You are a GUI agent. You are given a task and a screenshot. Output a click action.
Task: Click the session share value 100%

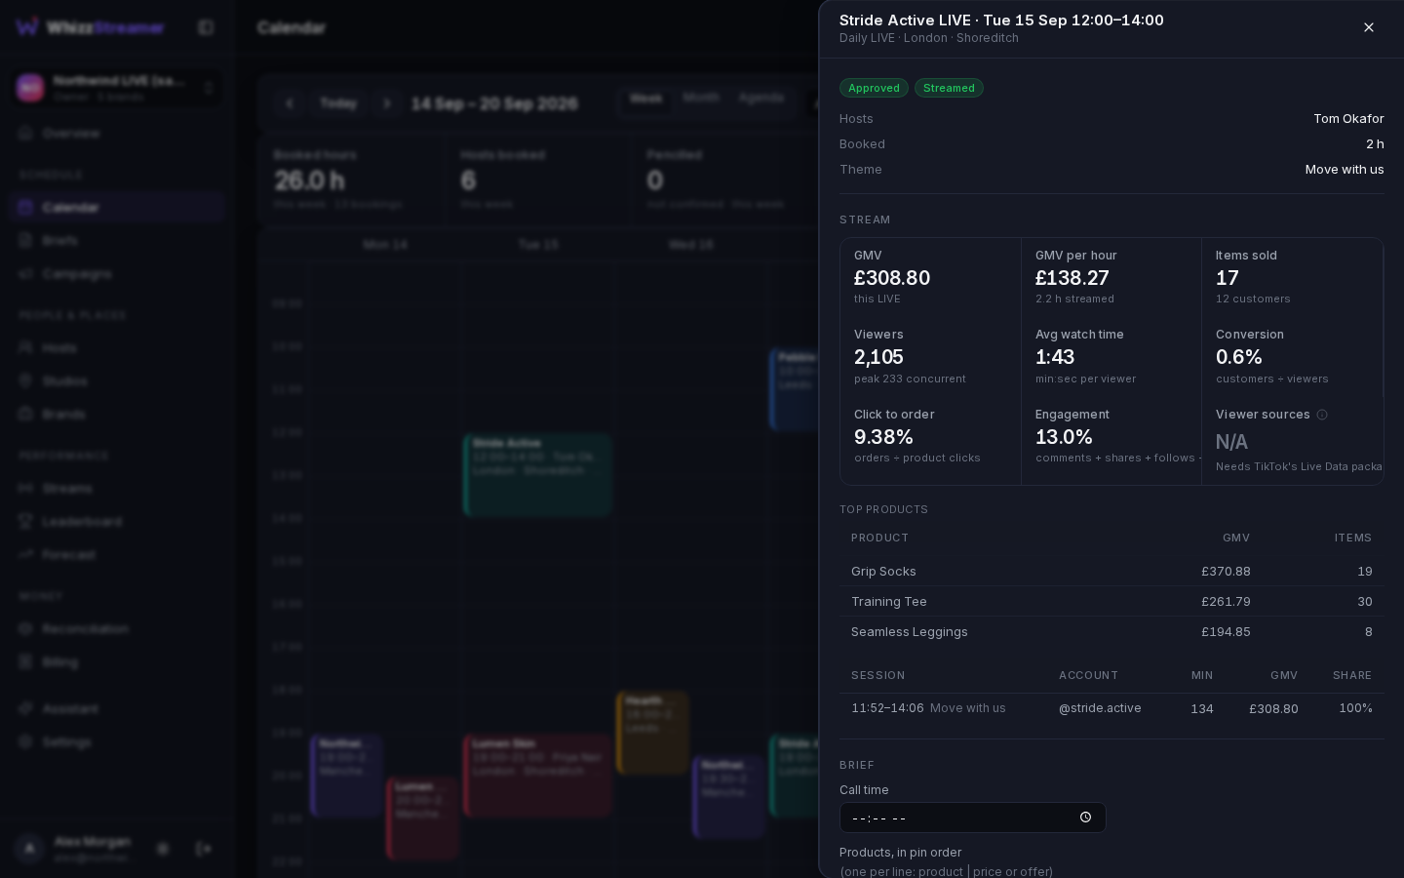[1355, 708]
